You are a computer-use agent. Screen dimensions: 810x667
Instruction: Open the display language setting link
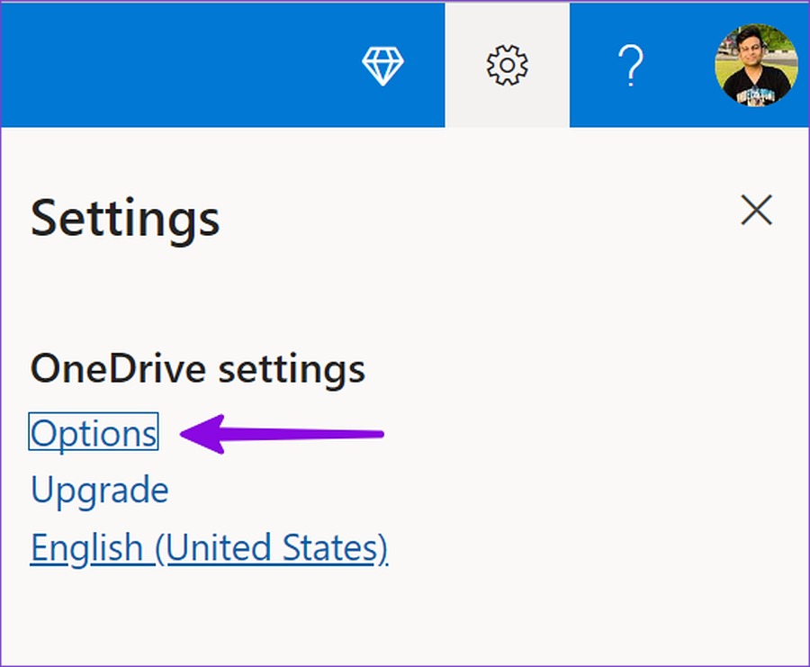tap(209, 548)
